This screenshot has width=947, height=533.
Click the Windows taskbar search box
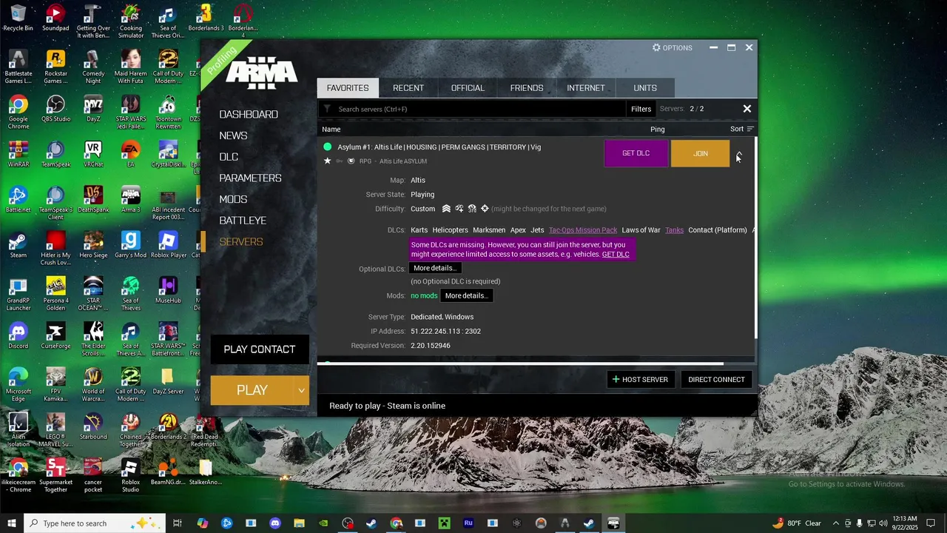[93, 523]
